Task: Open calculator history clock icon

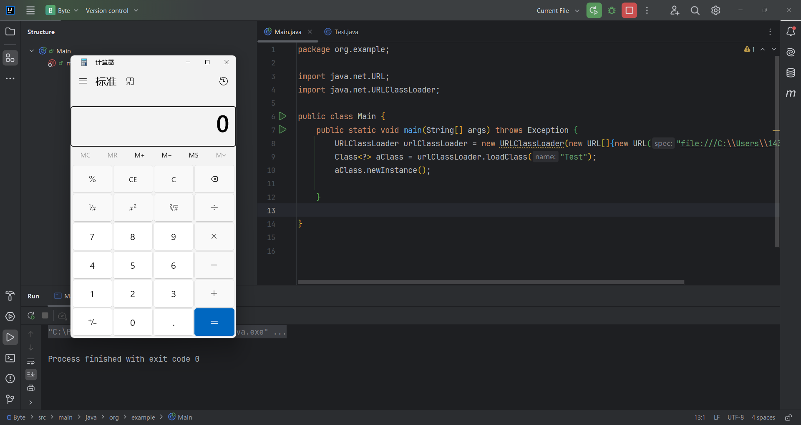Action: click(x=224, y=81)
